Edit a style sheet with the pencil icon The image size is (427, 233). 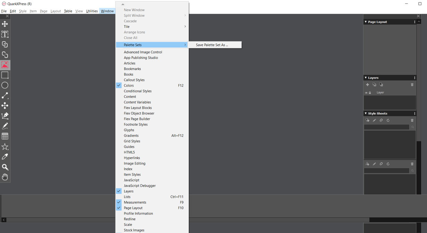(374, 120)
